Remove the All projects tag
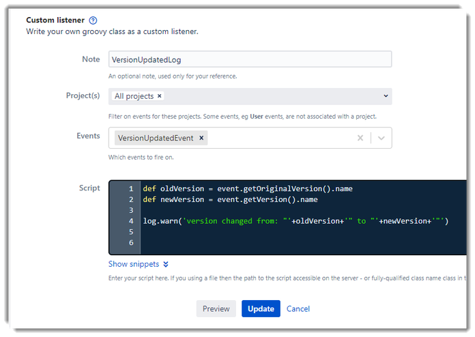 (x=159, y=96)
